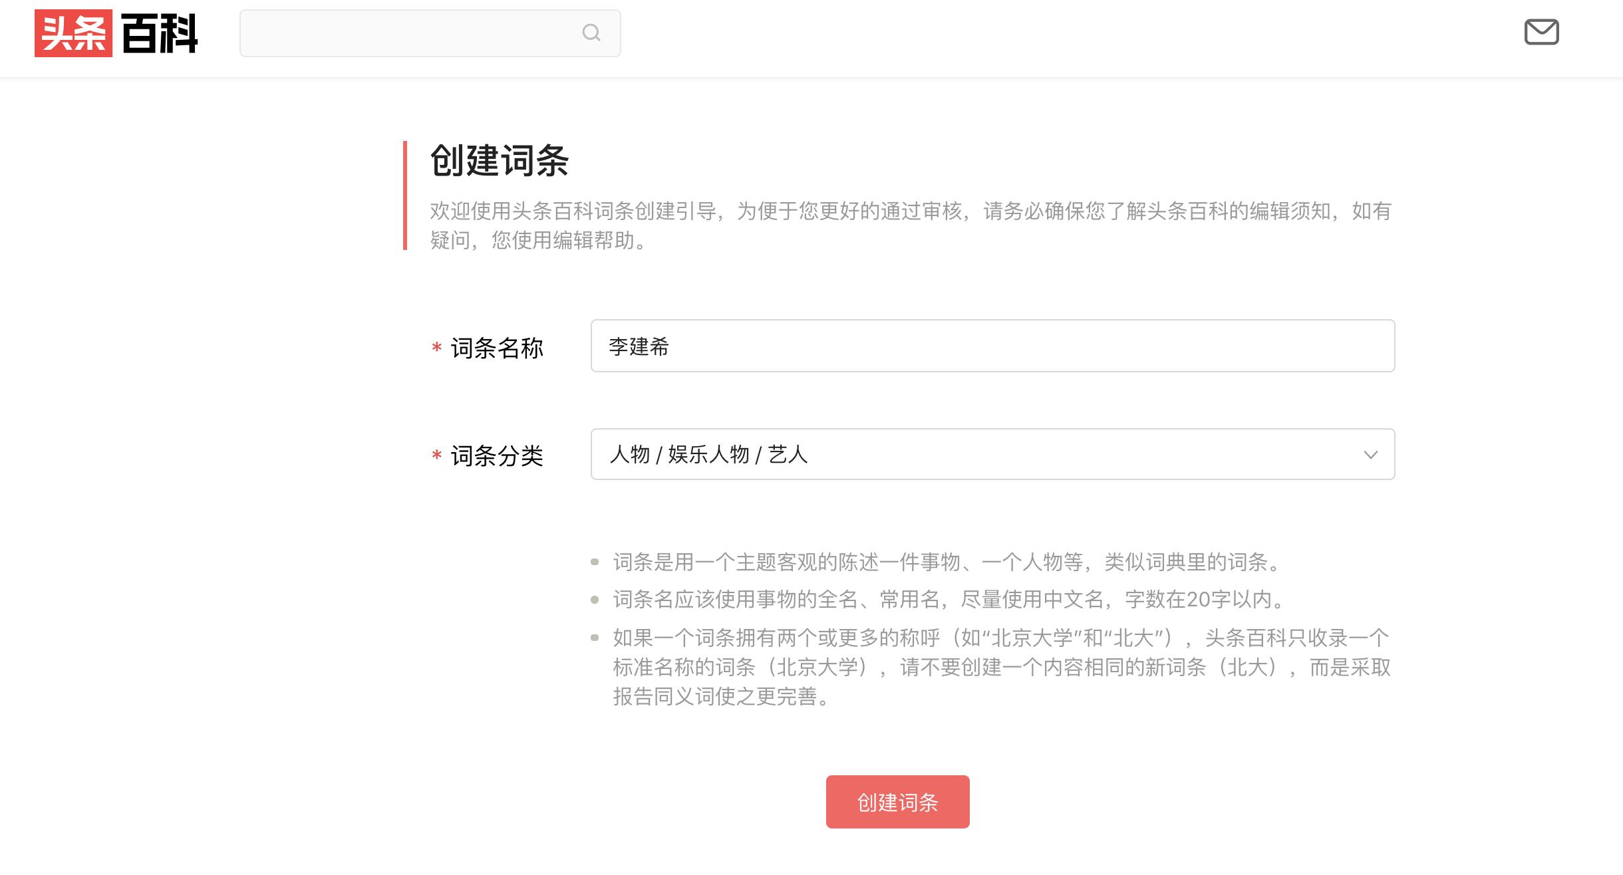Click the red accent bar beside the heading
The width and height of the screenshot is (1623, 875).
406,196
